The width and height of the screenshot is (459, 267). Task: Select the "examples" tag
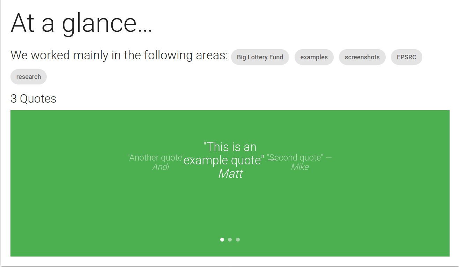(314, 57)
